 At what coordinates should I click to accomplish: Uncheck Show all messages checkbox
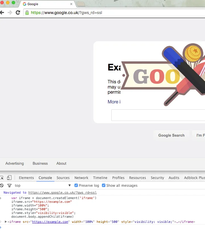(x=104, y=185)
